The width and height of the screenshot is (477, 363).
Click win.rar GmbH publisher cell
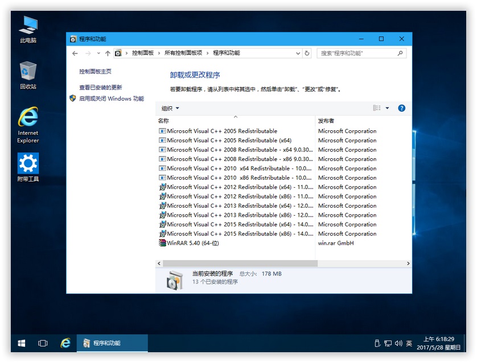pyautogui.click(x=335, y=243)
